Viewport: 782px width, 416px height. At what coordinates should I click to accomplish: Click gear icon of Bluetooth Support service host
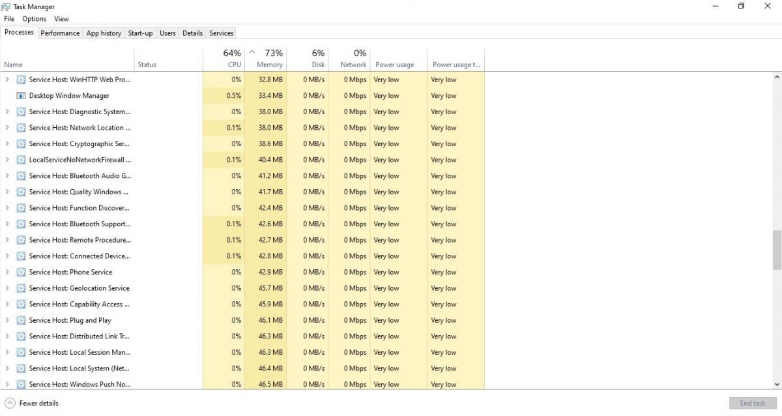click(21, 224)
